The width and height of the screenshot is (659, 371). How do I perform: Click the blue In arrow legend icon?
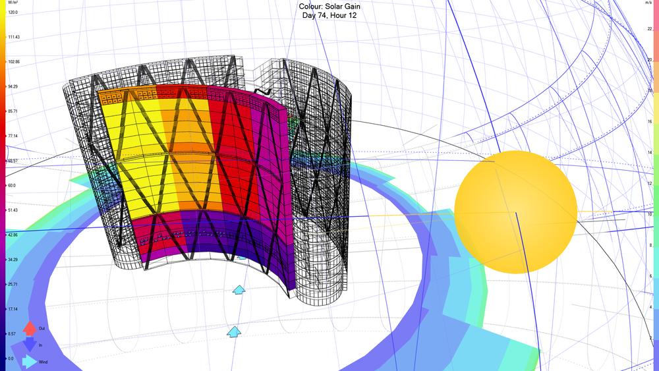(x=30, y=344)
